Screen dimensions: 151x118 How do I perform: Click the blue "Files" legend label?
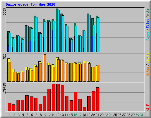pyautogui.click(x=148, y=23)
